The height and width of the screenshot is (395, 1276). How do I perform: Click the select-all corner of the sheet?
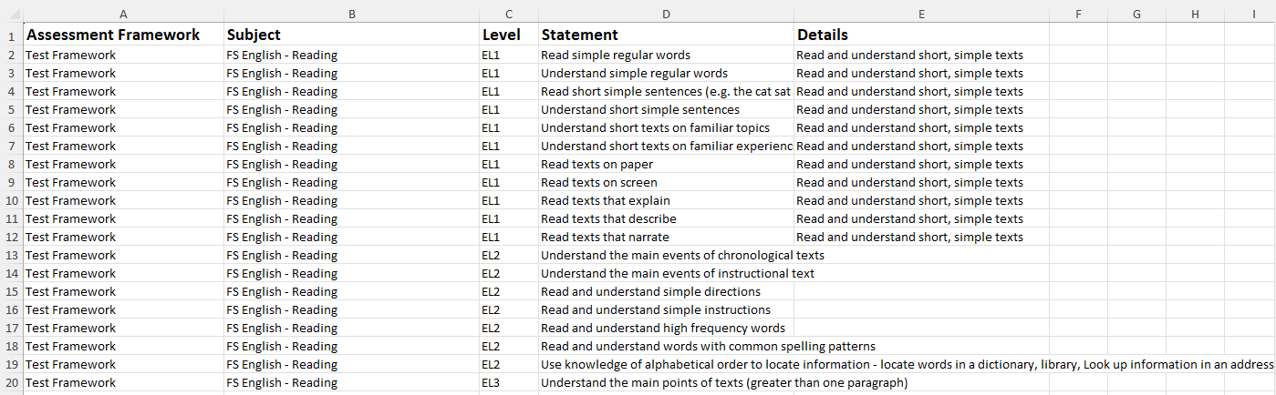(11, 14)
